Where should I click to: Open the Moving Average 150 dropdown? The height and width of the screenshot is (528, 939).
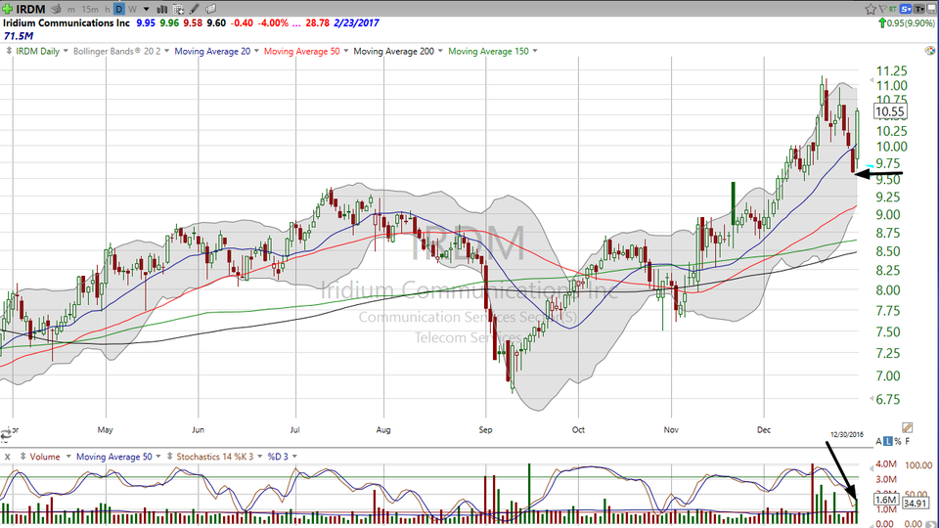pyautogui.click(x=535, y=51)
